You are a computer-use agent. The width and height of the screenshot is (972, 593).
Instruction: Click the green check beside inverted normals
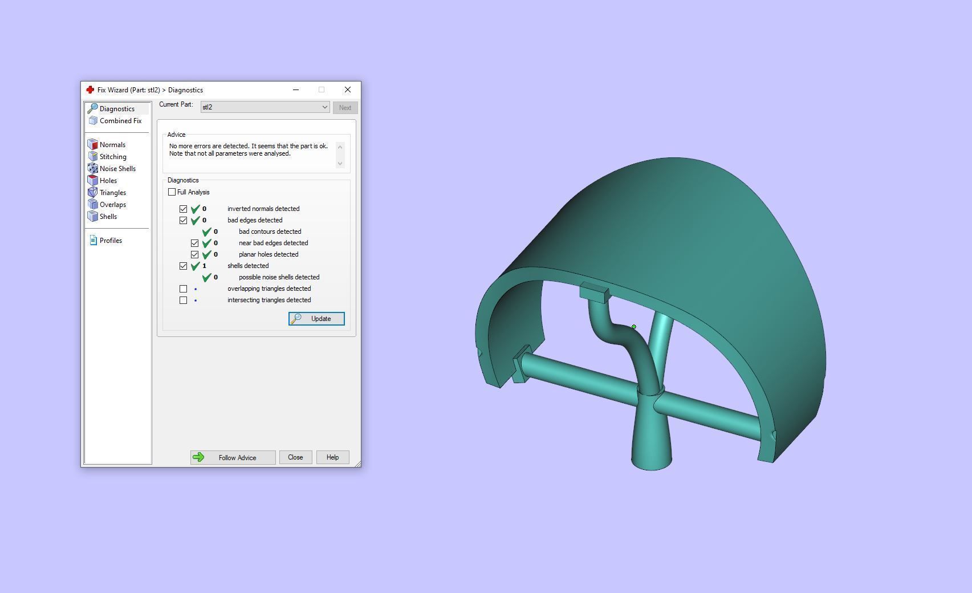196,209
